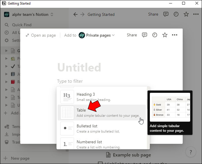
Task: Favorite page with star in main top bar
Action: point(186,14)
